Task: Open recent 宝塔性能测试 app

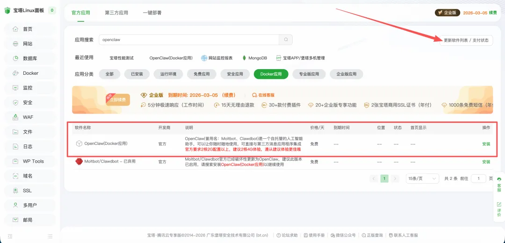Action: (122, 58)
